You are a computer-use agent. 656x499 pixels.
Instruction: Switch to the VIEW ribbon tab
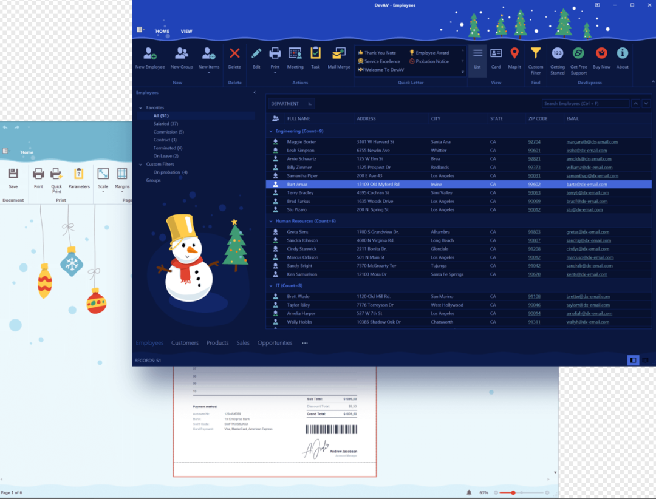pos(186,30)
